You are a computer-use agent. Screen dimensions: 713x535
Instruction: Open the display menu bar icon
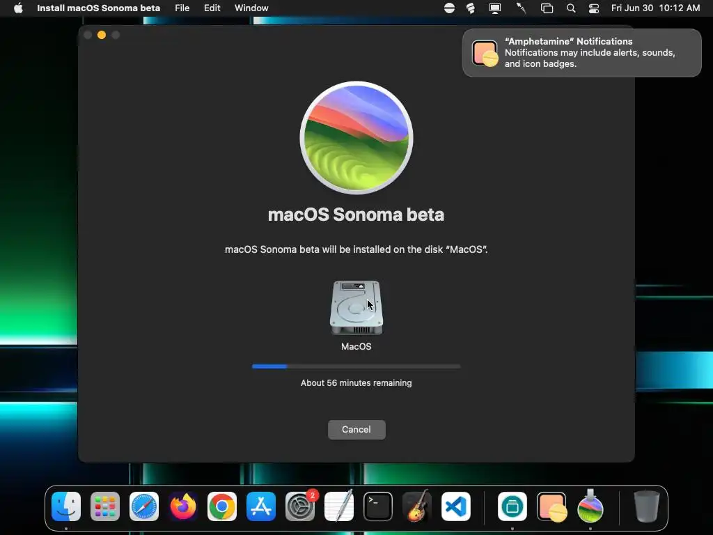(x=495, y=8)
